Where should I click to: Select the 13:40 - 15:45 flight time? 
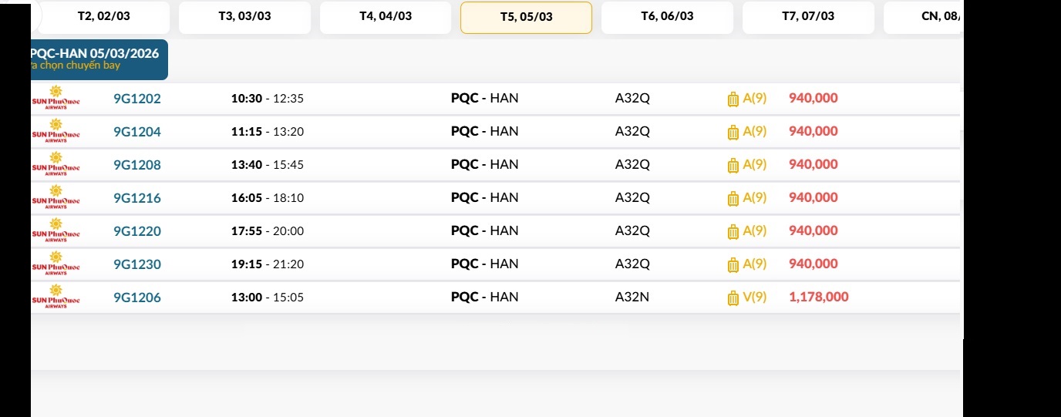tap(268, 165)
